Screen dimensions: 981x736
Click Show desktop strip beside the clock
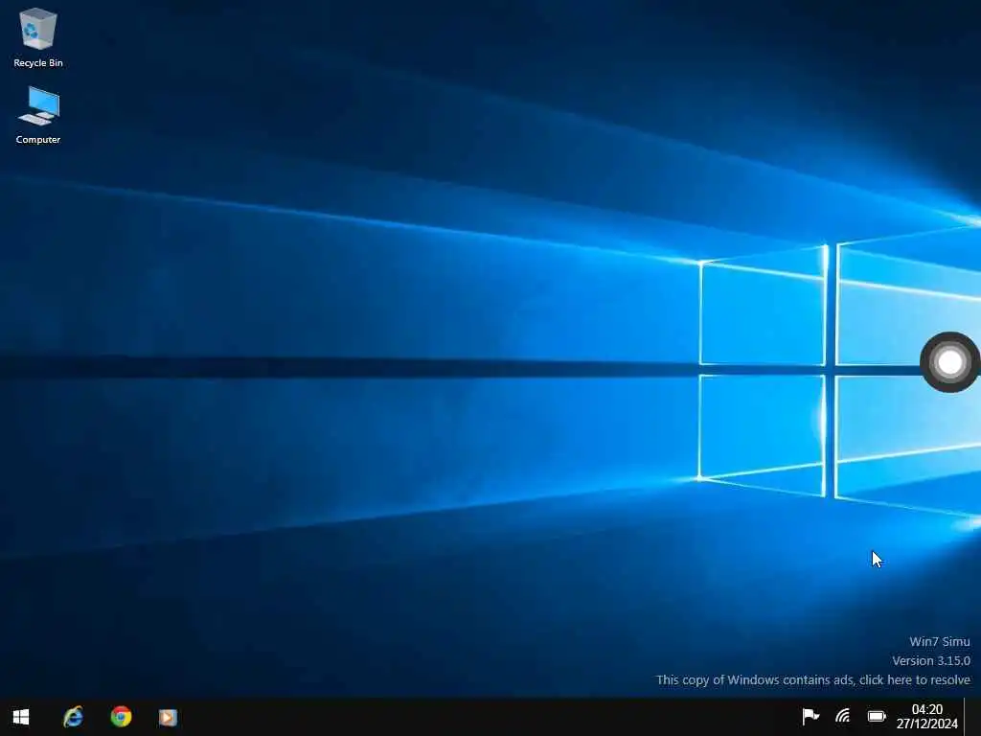click(973, 717)
